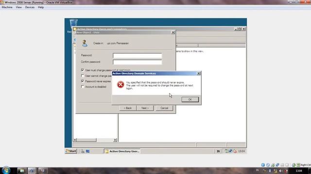Maximize the Active Directory Users and Computers window

pos(240,29)
